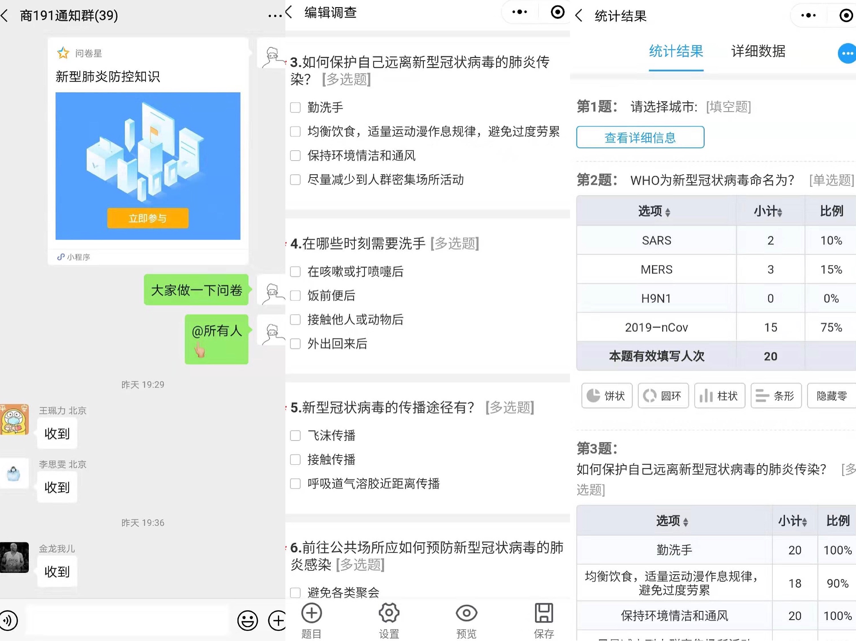856x641 pixels.
Task: Open the emoji picker in chat
Action: [x=247, y=620]
